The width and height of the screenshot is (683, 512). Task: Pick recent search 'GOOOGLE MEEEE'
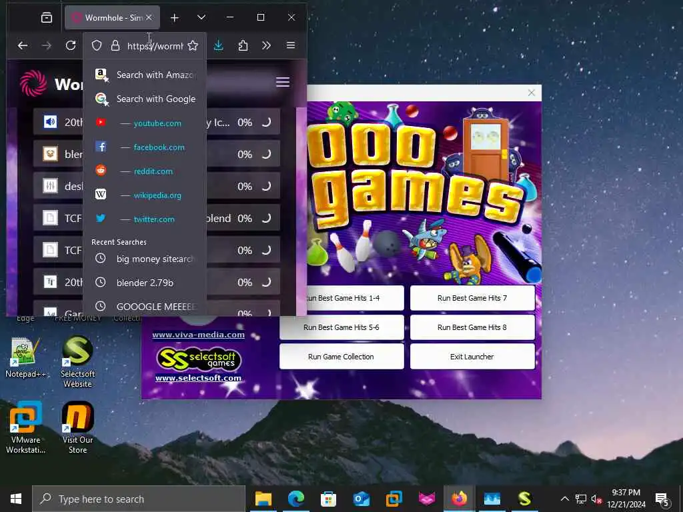[145, 307]
